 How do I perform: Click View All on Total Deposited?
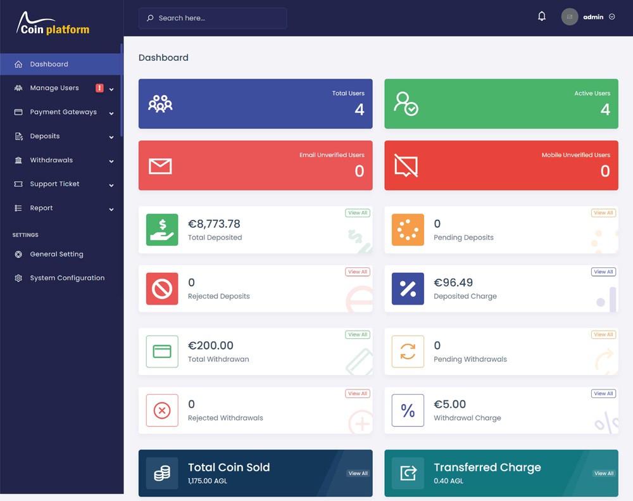point(358,213)
